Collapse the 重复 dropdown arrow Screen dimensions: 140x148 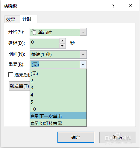(83, 65)
